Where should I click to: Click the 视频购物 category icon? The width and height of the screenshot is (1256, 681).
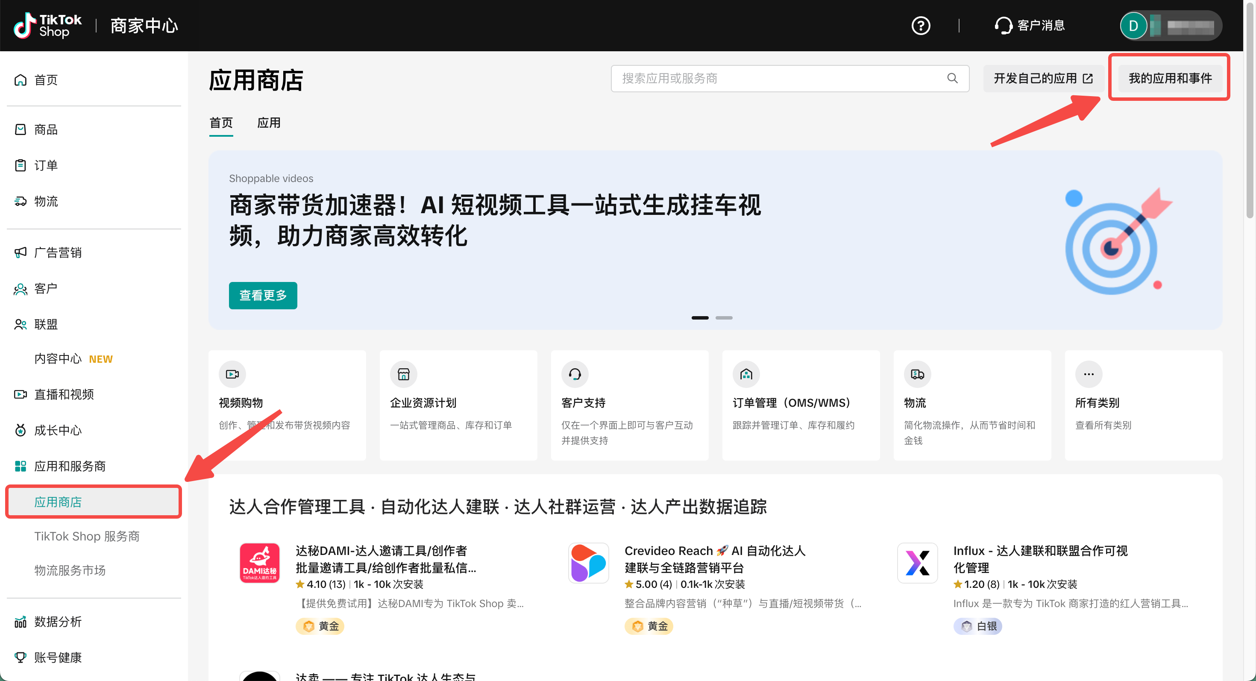point(232,374)
